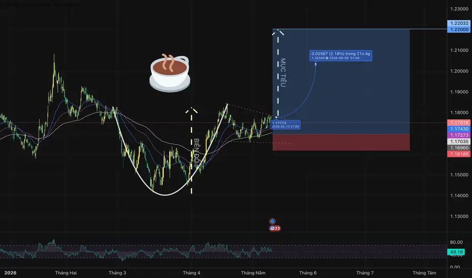The height and width of the screenshot is (278, 472).
Task: Click the blue 1.17430 moving average tag
Action: coord(459,129)
